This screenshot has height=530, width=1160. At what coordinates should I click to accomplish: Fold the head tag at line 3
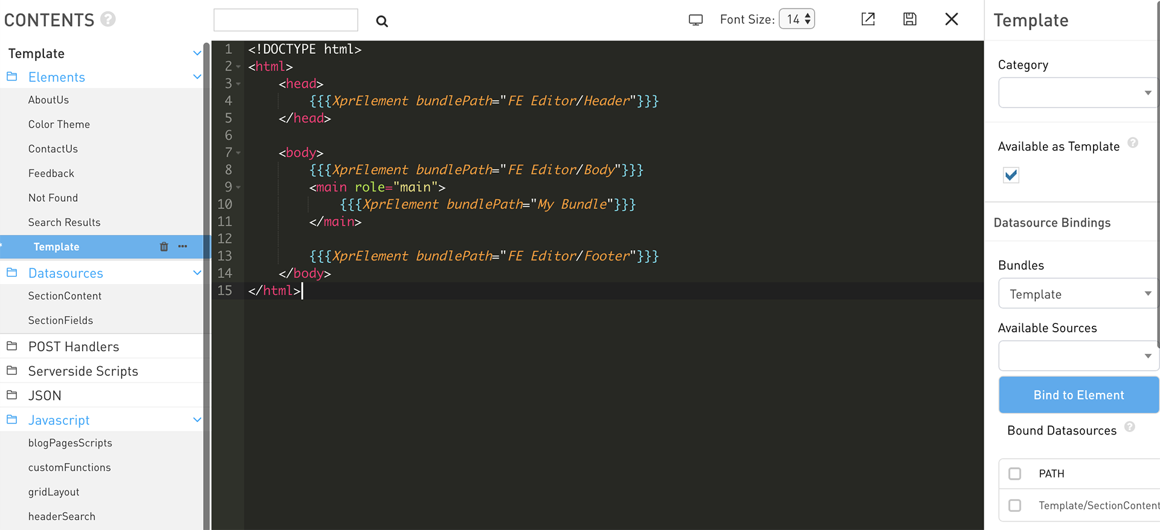coord(238,84)
